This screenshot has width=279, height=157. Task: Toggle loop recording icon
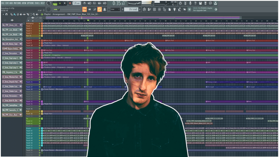point(105,3)
